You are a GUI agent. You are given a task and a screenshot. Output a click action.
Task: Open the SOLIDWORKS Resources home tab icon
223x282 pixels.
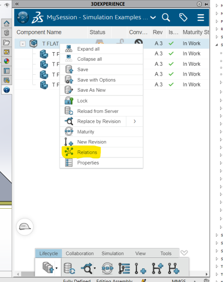(7, 23)
